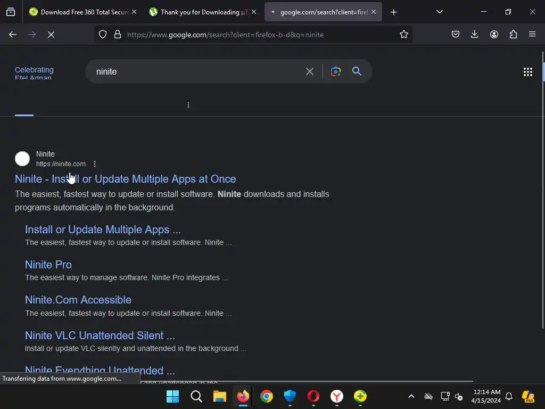Screen dimensions: 545x409
Task: Close the 360 Total Security tab
Action: [x=134, y=12]
